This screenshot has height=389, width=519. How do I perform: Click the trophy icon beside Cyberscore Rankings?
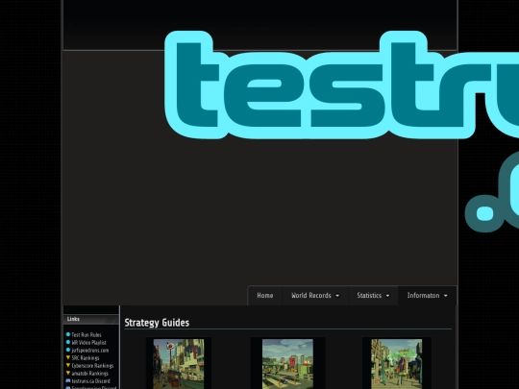(68, 365)
